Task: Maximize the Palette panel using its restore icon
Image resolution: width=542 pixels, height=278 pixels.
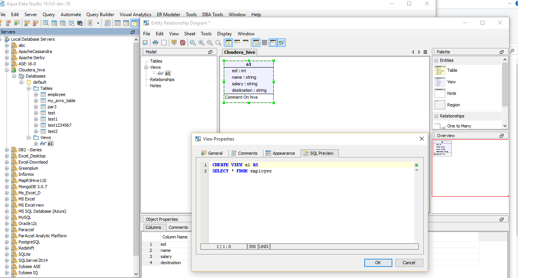Action: click(x=501, y=52)
